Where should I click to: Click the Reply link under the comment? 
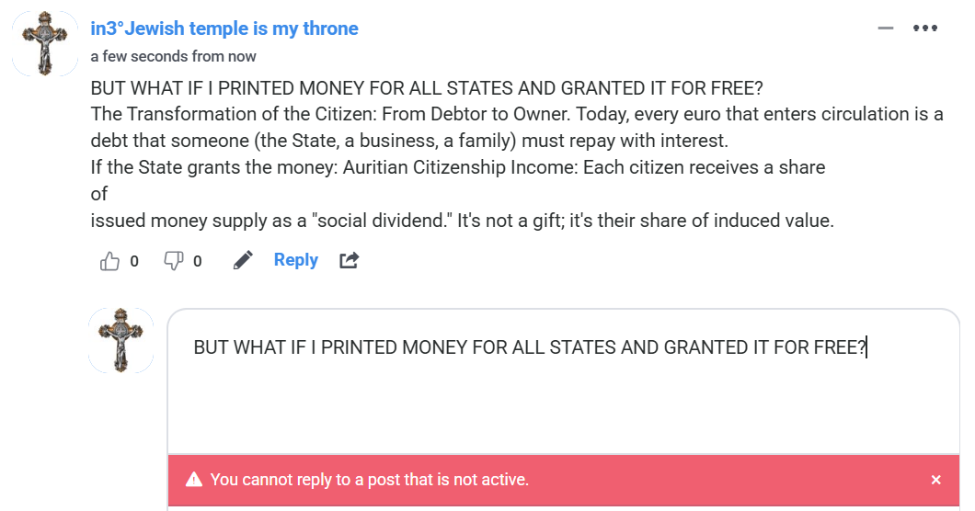pyautogui.click(x=295, y=260)
